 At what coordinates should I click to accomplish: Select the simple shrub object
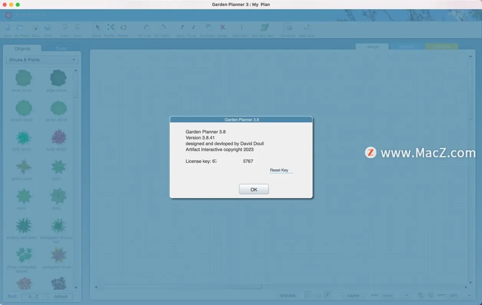pyautogui.click(x=23, y=108)
